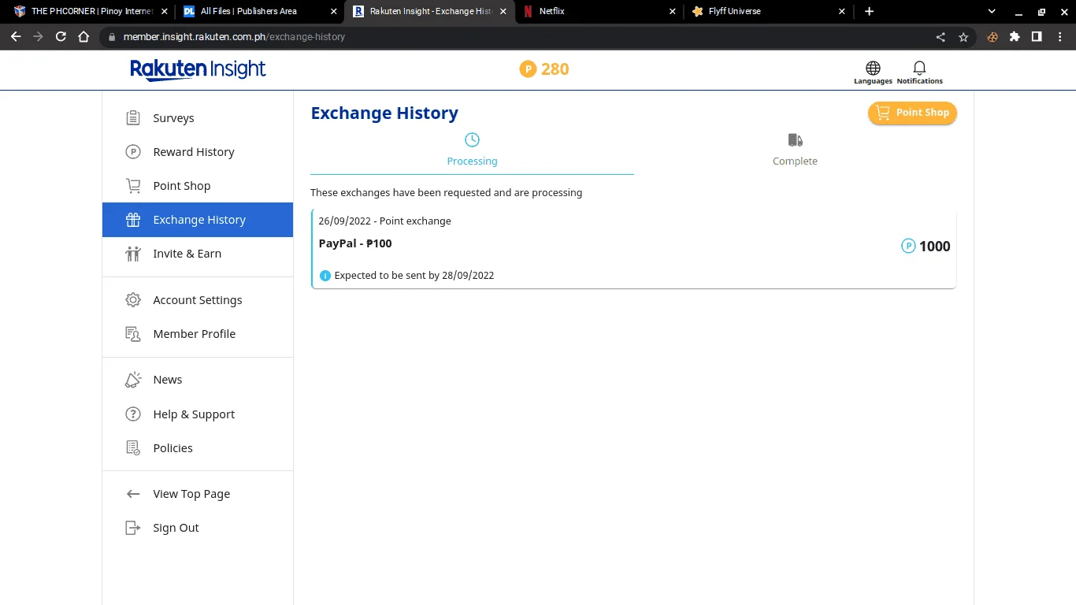Click the Exchange History gift icon

pos(133,220)
